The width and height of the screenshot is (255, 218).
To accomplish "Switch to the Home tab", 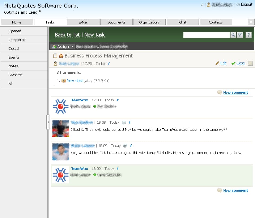I will (17, 22).
